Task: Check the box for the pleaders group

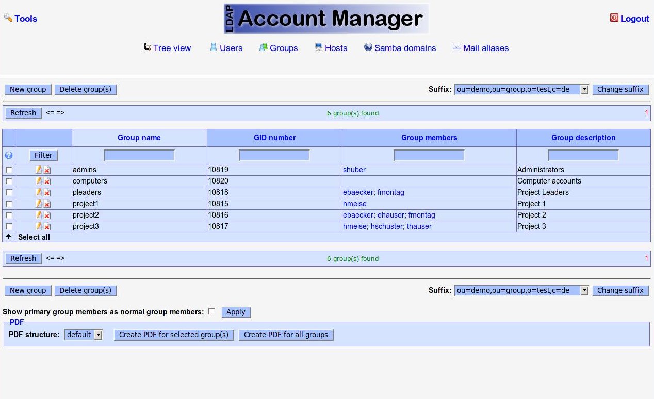Action: pyautogui.click(x=9, y=192)
